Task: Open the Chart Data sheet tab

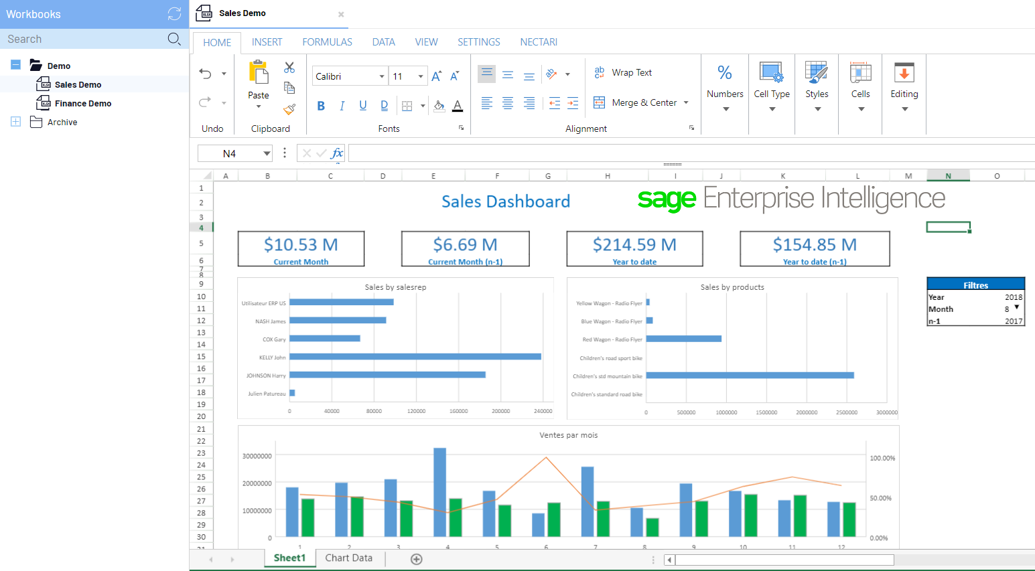Action: click(348, 558)
